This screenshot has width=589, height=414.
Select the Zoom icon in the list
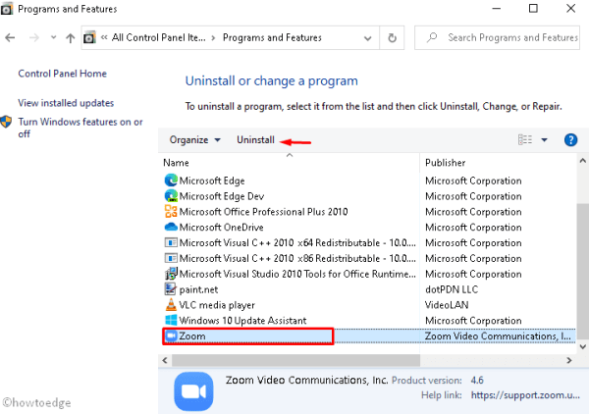171,336
